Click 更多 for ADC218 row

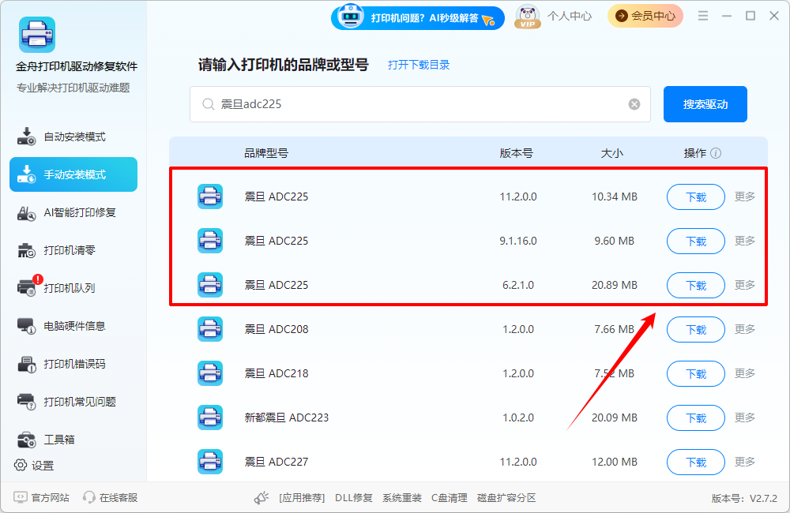(745, 373)
